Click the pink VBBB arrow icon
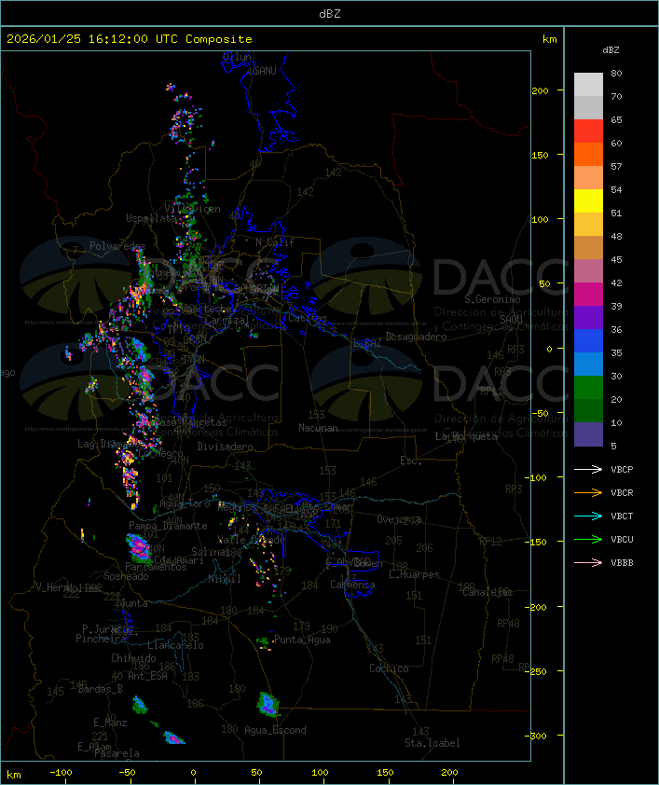659x785 pixels. (589, 562)
